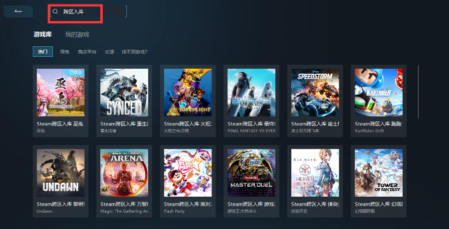
Task: Open the Master Duel game cover
Action: coord(251,173)
